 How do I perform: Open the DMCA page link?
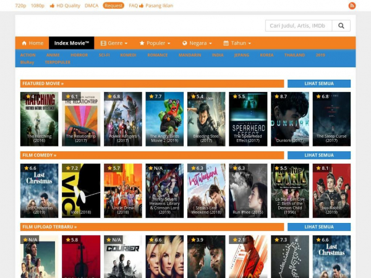(x=92, y=6)
